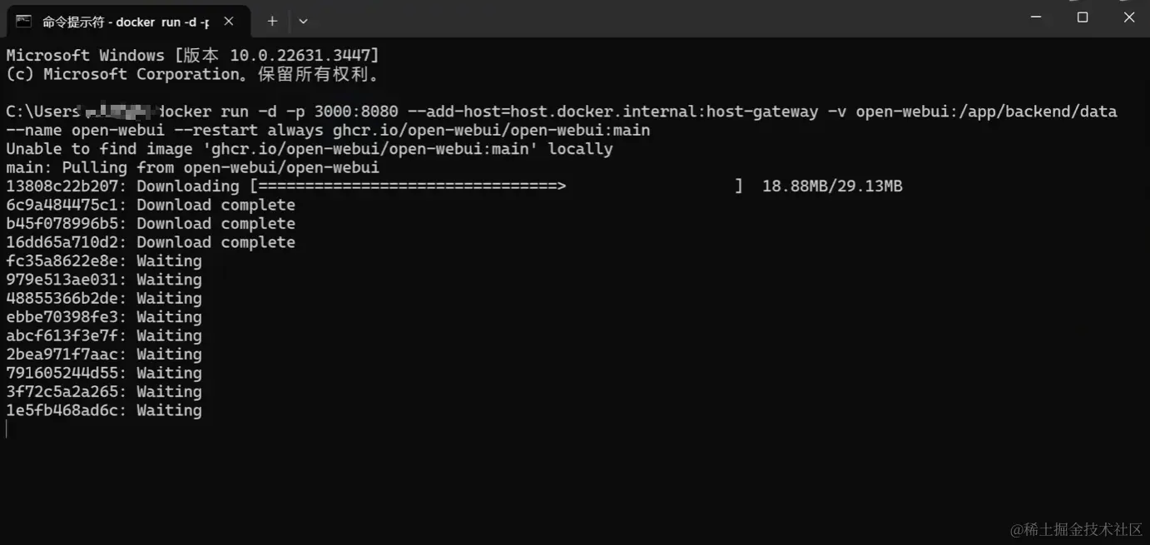Click the 3000:8080 port mapping in command

point(356,111)
